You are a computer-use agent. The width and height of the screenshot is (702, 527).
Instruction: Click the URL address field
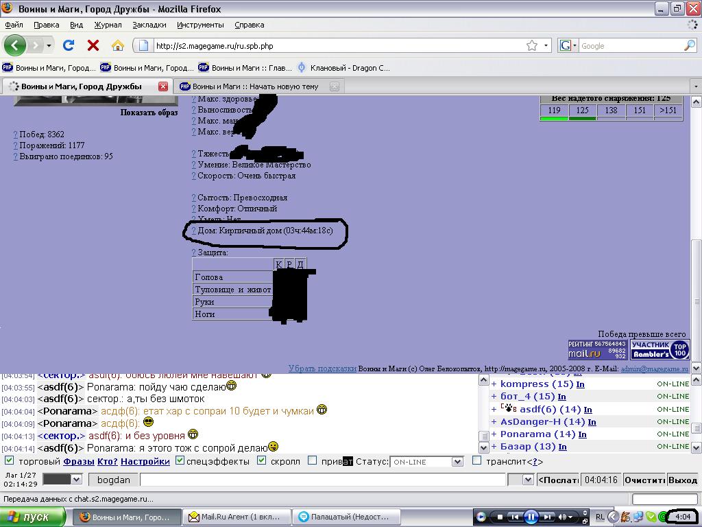click(x=339, y=46)
